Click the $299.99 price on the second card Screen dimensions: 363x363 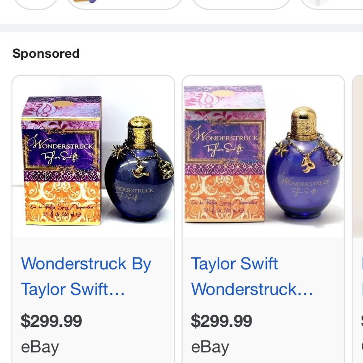(221, 321)
